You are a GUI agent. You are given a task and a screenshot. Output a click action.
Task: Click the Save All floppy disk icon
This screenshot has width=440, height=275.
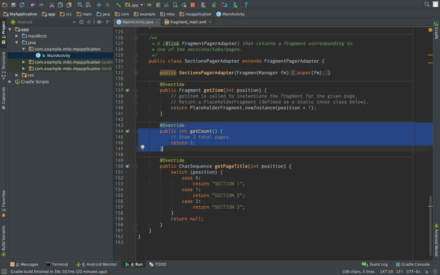(x=13, y=5)
